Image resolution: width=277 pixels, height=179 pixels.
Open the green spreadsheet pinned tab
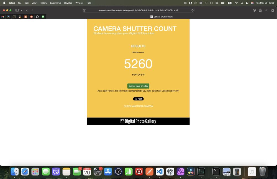click(x=43, y=17)
